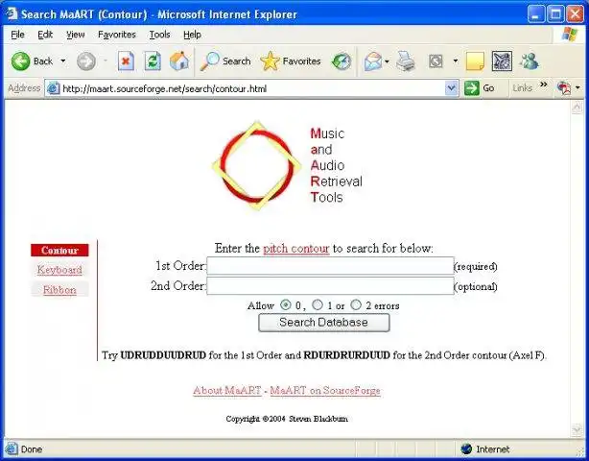Open the Back history dropdown arrow
This screenshot has height=461, width=589.
[x=63, y=61]
